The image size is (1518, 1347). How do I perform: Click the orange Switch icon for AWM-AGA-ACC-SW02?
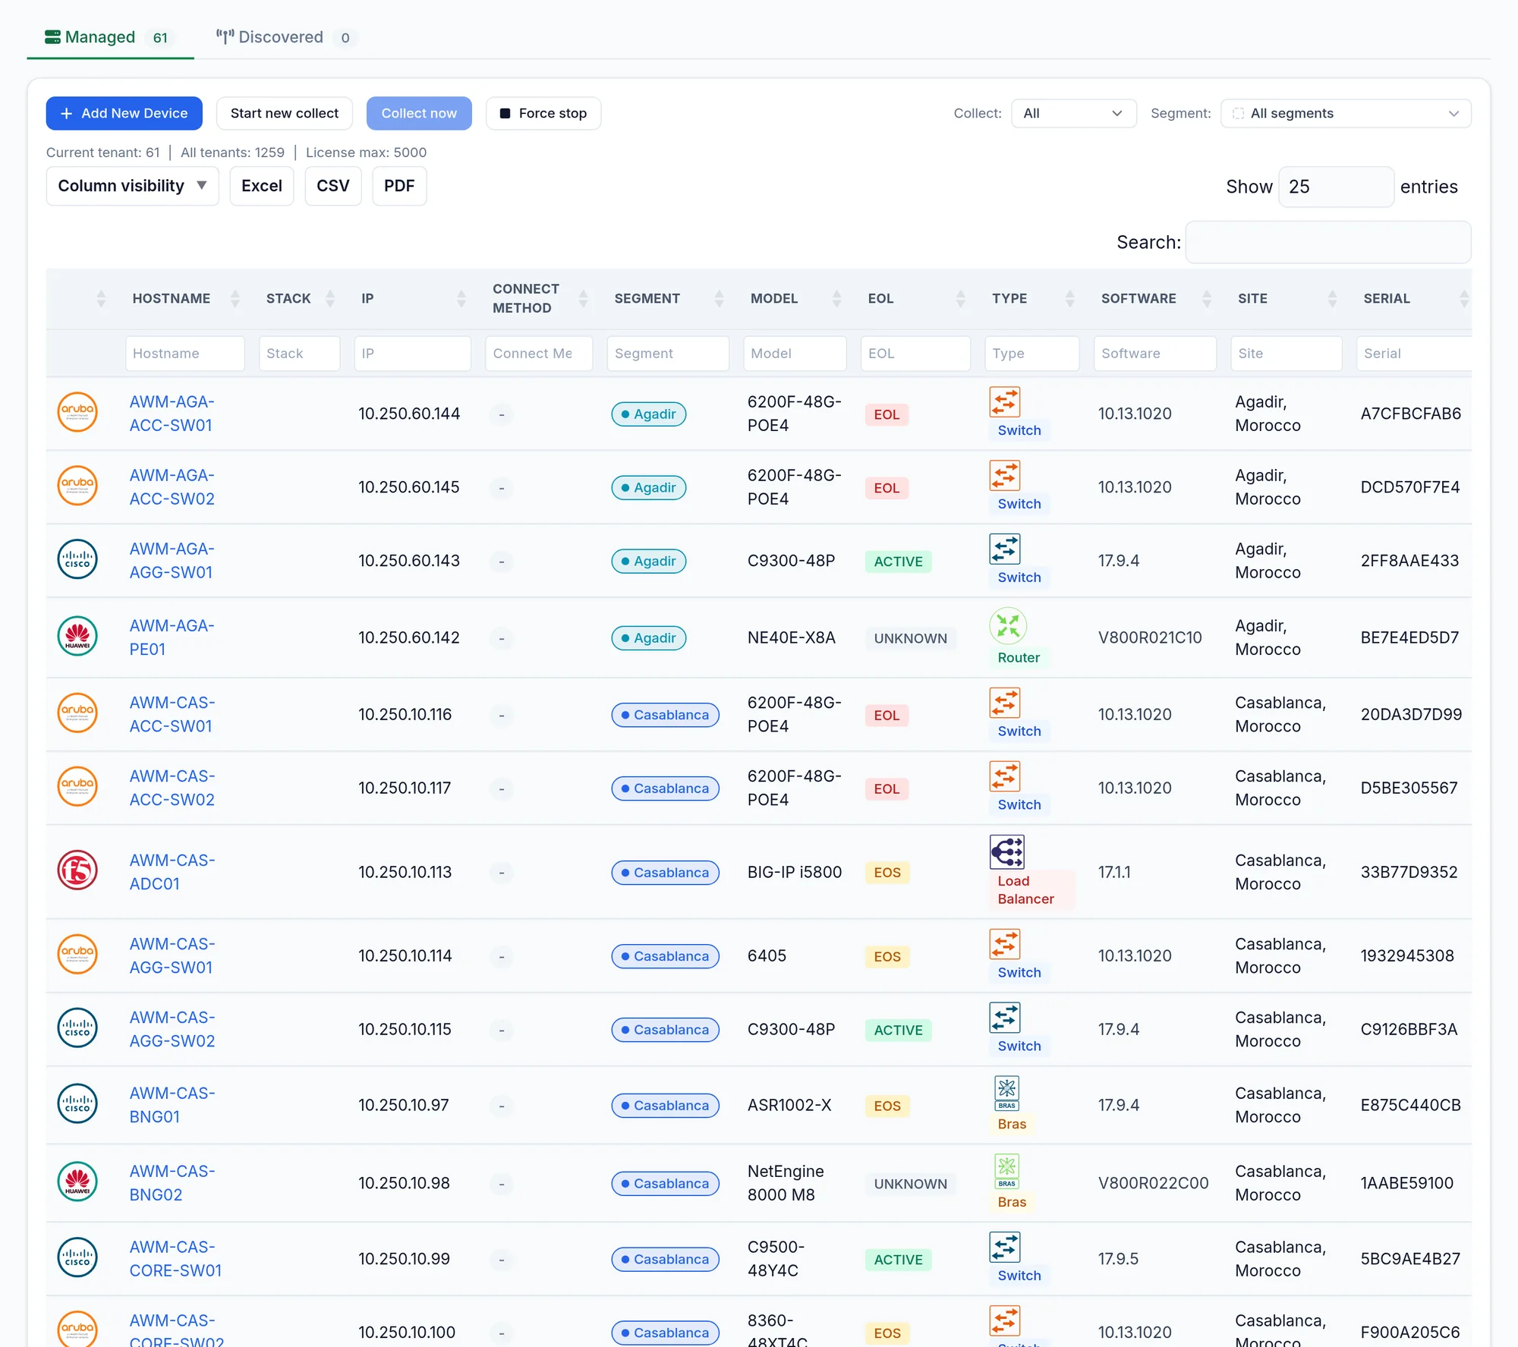point(1005,476)
